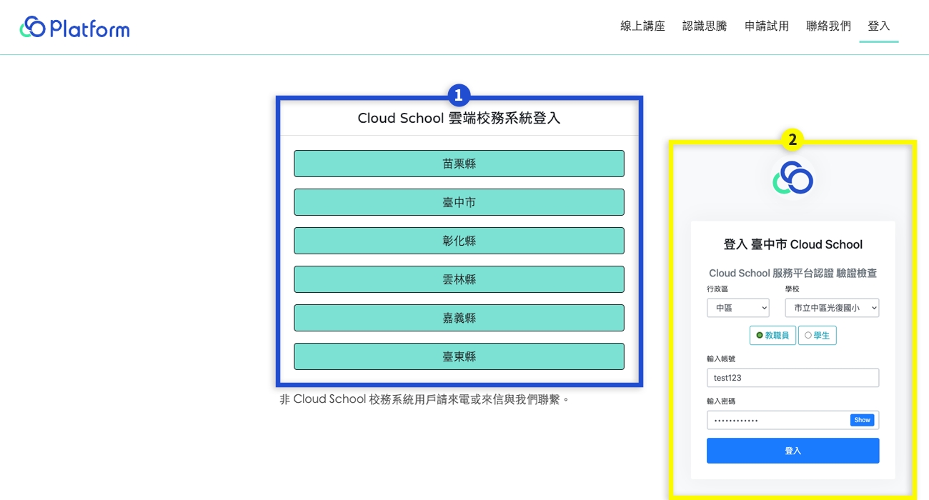Image resolution: width=929 pixels, height=500 pixels.
Task: Click the yellow number 2 badge
Action: click(x=792, y=139)
